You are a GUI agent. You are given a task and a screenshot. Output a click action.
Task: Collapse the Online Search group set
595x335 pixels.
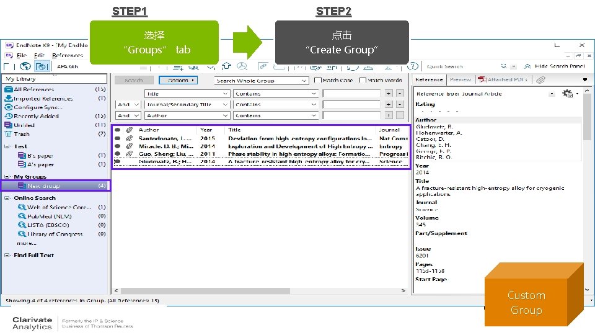[x=7, y=198]
